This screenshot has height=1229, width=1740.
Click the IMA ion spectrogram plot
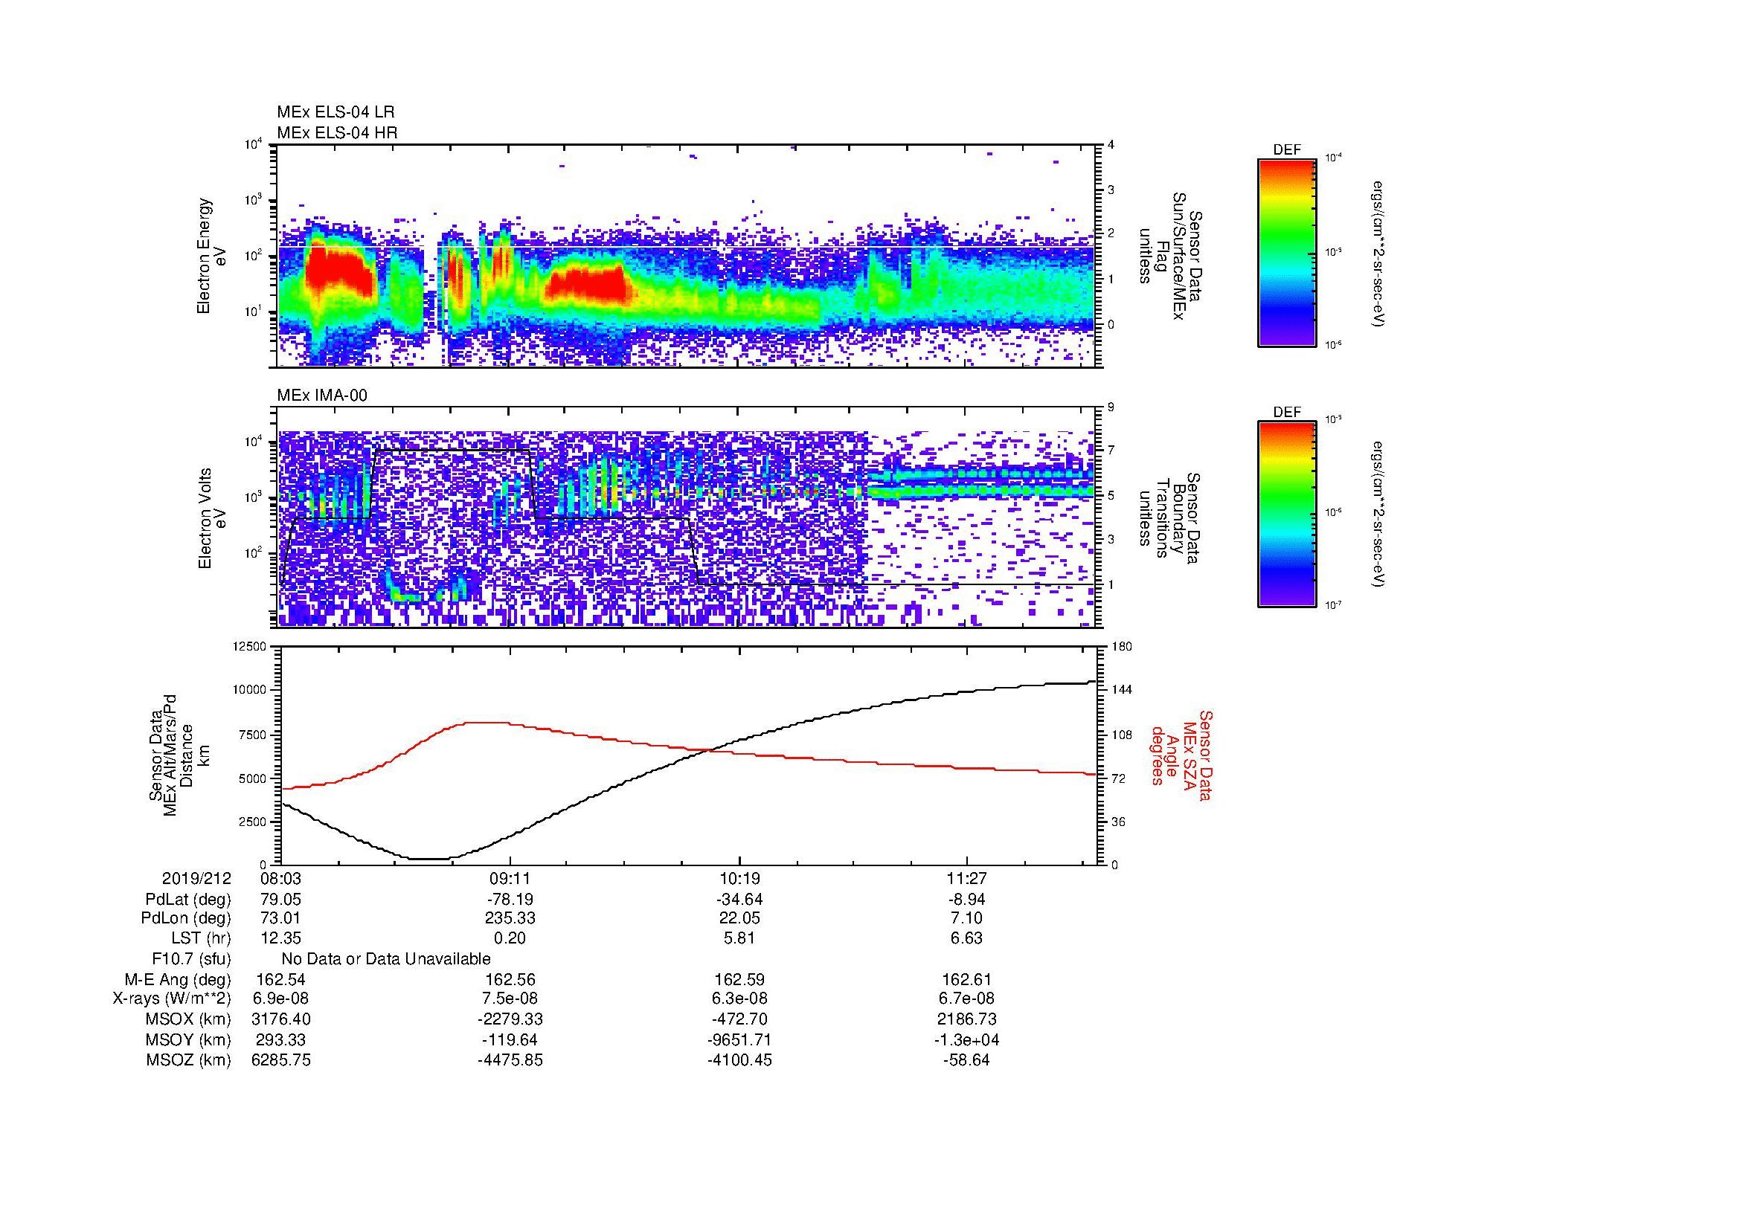687,517
